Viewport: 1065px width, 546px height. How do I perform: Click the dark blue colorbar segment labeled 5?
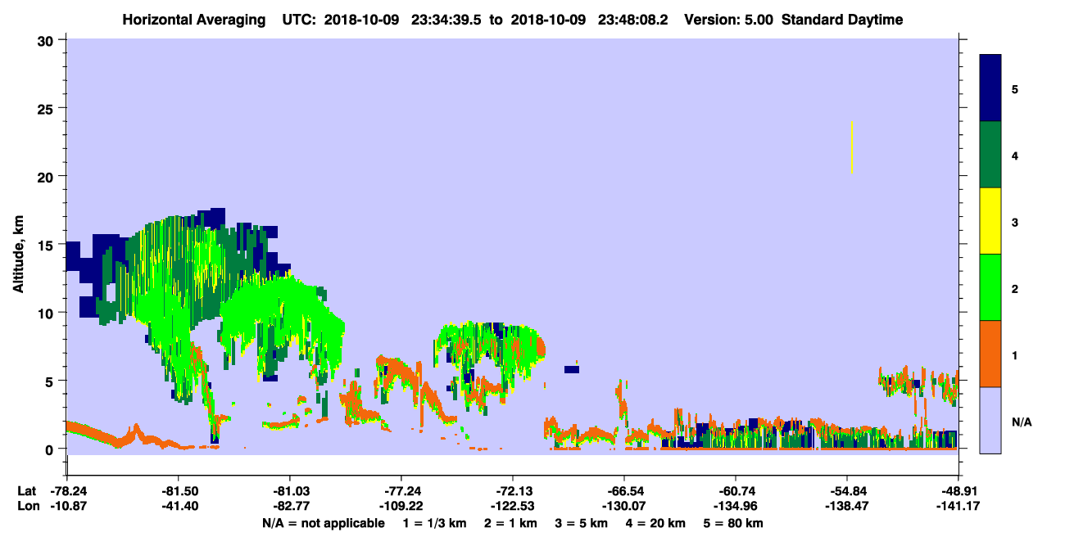click(x=990, y=88)
